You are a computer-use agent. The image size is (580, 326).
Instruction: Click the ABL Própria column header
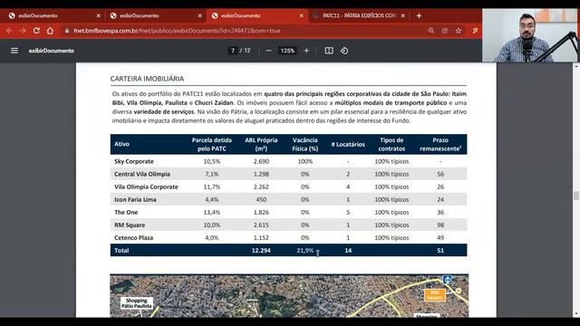pos(261,144)
